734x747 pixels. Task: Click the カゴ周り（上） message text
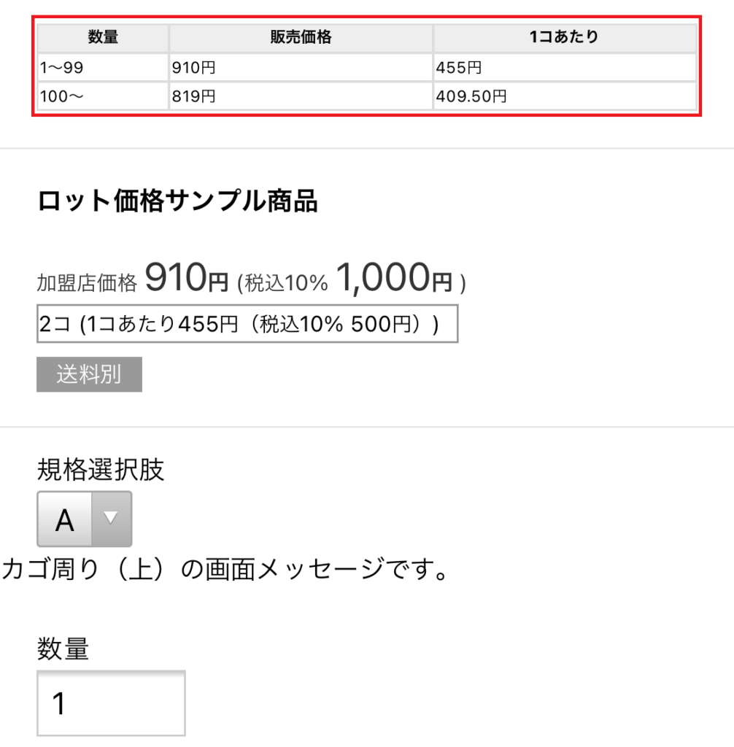pyautogui.click(x=225, y=570)
